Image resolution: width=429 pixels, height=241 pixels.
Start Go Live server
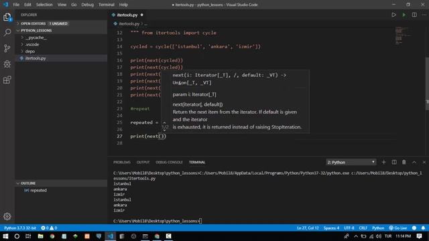[398, 228]
